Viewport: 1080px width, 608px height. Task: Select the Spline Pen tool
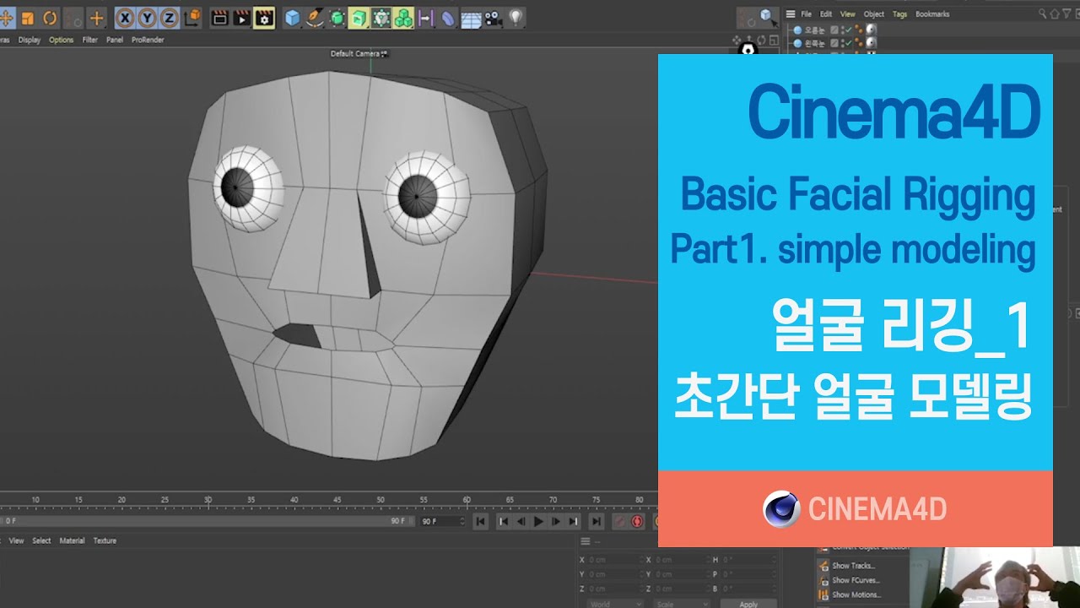[315, 18]
